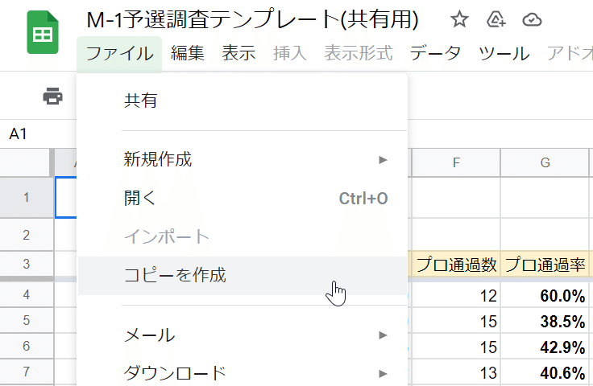
Task: Click cell with value 13
Action: pyautogui.click(x=456, y=372)
